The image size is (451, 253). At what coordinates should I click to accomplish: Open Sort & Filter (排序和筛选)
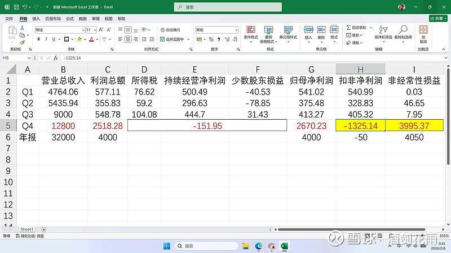pos(383,34)
